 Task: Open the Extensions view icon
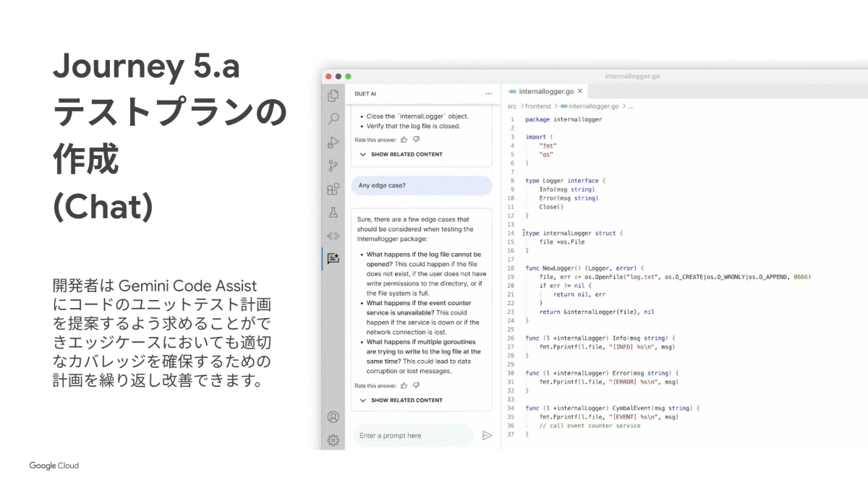click(333, 189)
